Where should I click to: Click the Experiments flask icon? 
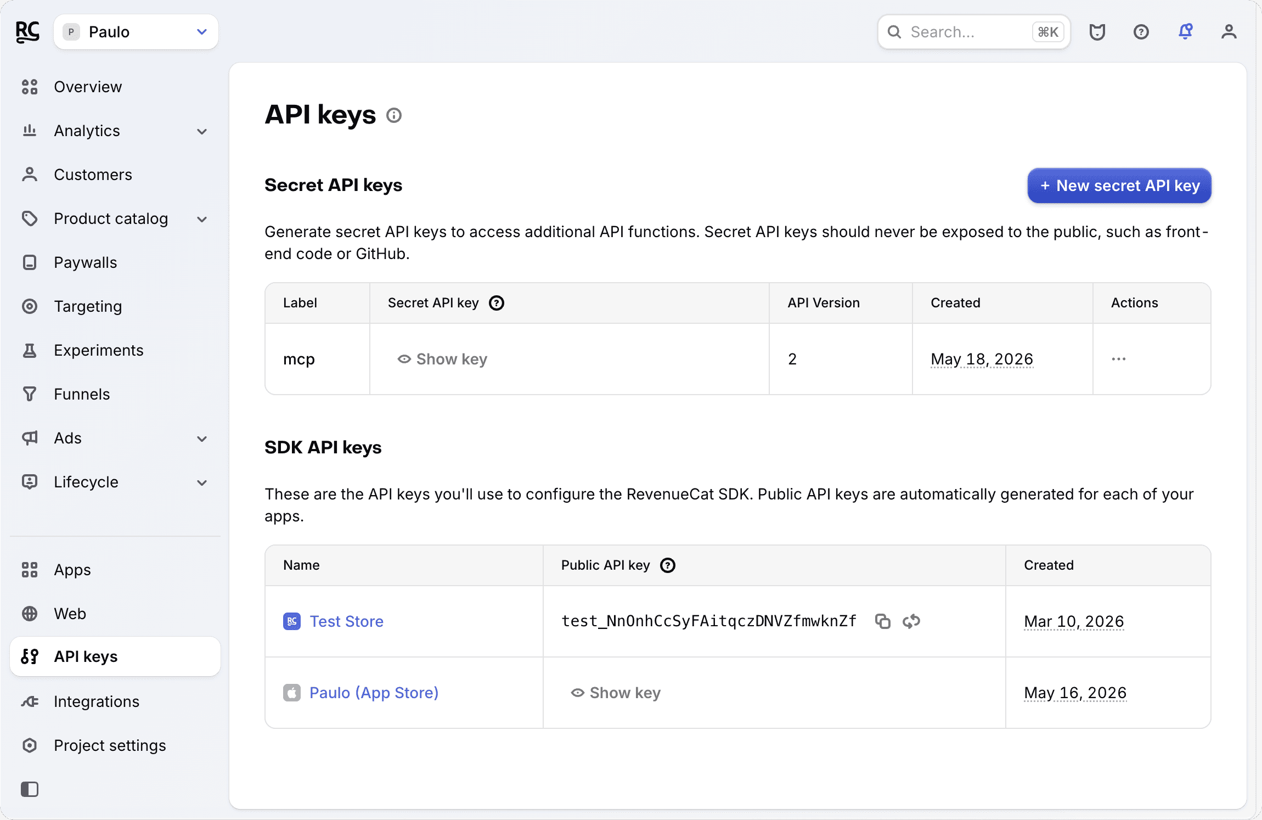pyautogui.click(x=30, y=350)
